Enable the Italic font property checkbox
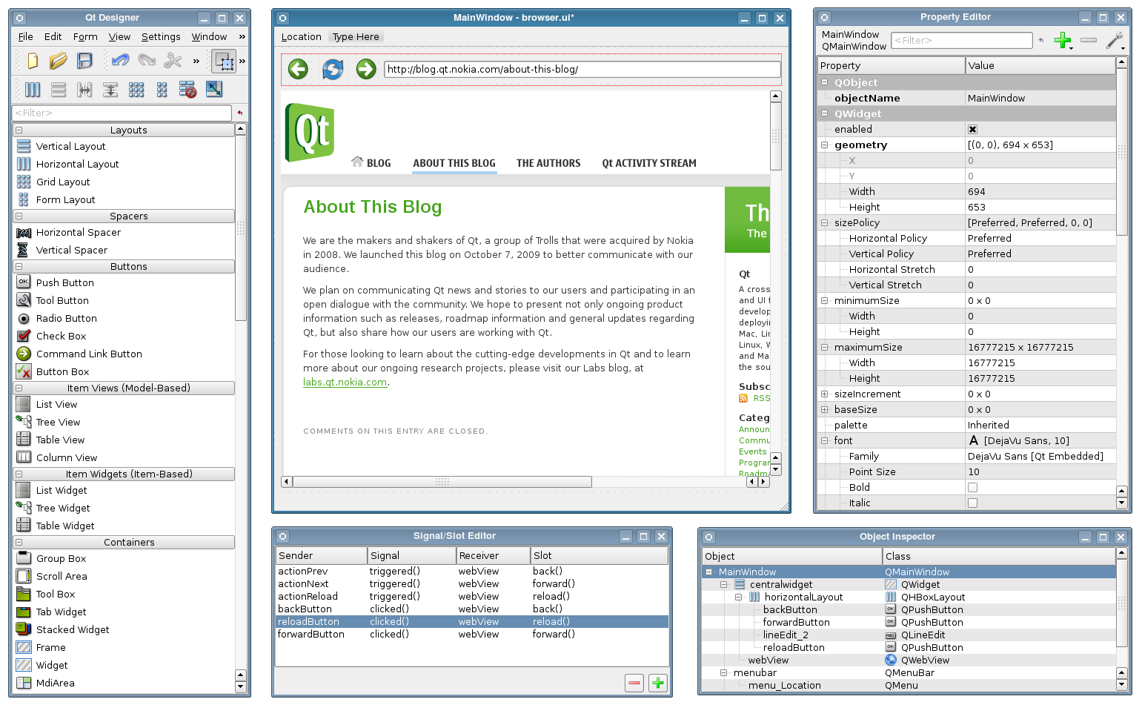Screen dimensions: 1142x705 (x=972, y=503)
